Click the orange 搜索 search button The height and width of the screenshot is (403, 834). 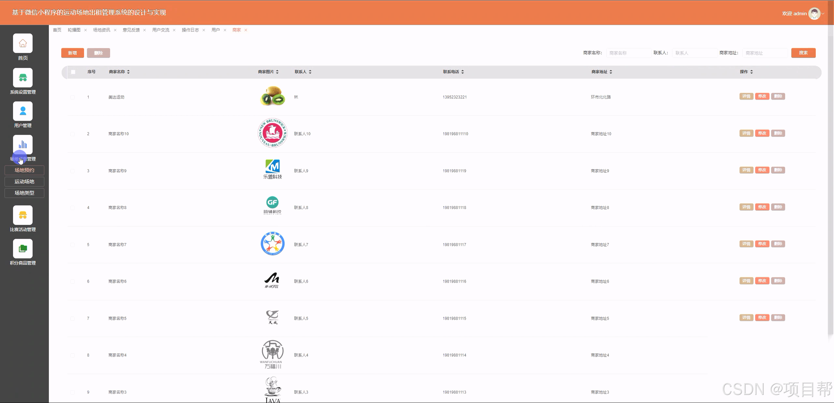pos(803,53)
